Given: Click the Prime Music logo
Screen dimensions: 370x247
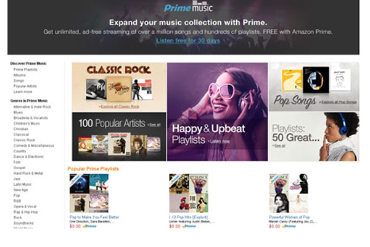Looking at the screenshot, I should pos(188,6).
